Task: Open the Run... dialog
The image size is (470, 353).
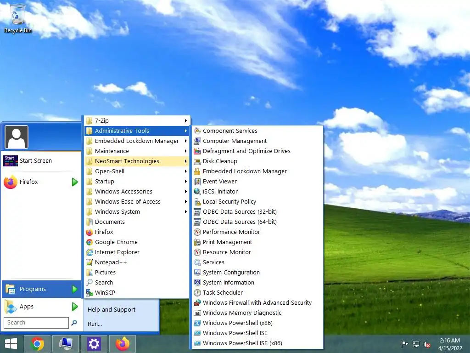Action: [x=95, y=324]
